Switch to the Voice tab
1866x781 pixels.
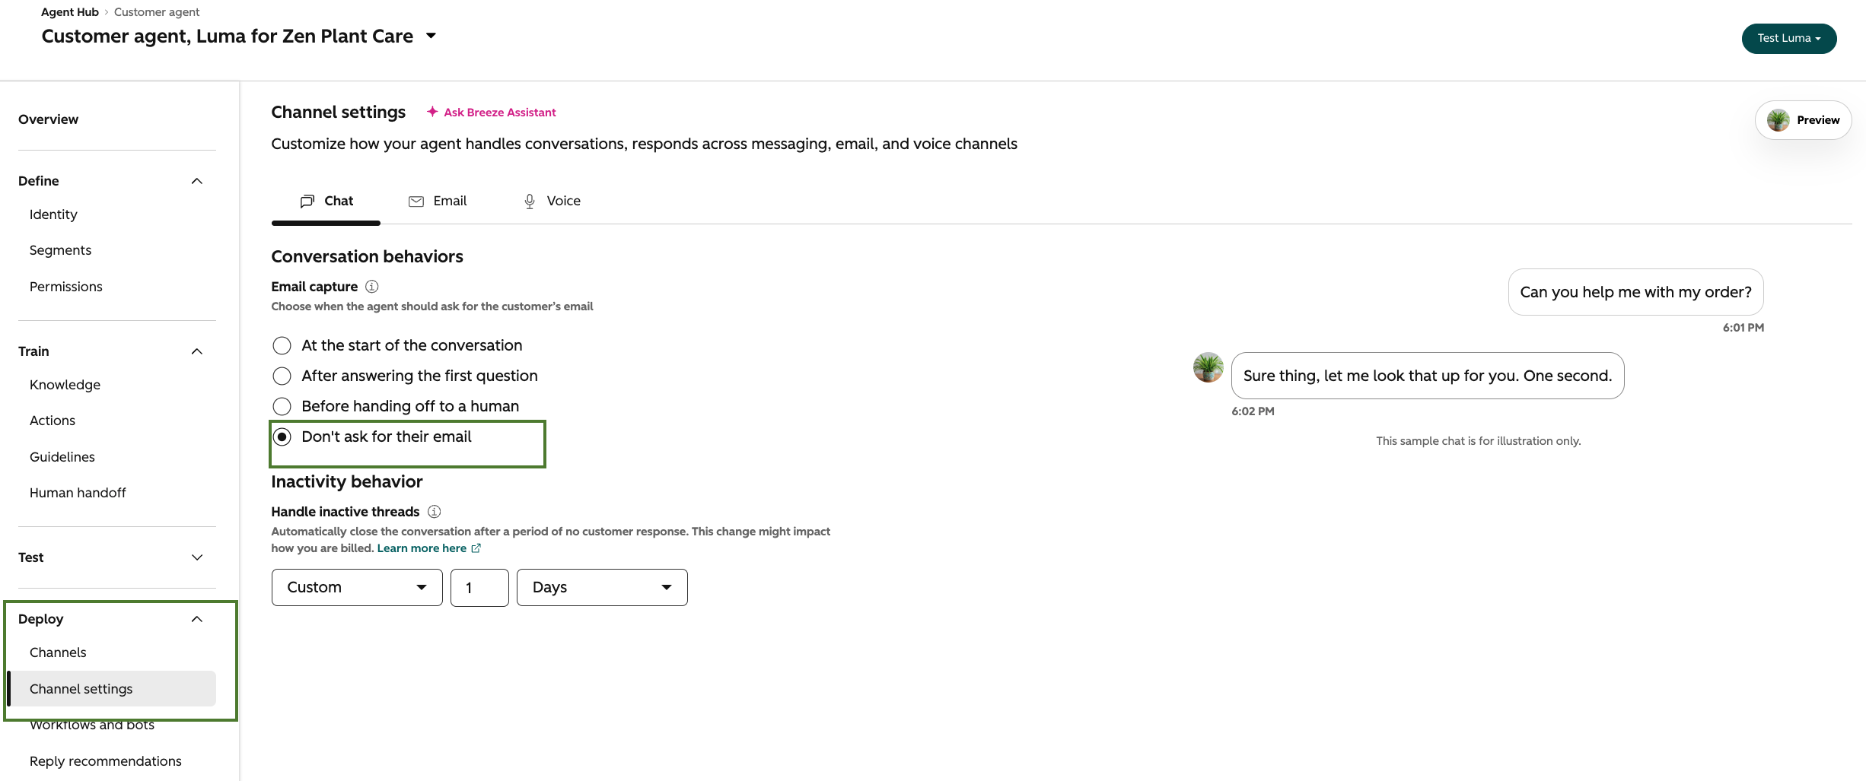(552, 202)
